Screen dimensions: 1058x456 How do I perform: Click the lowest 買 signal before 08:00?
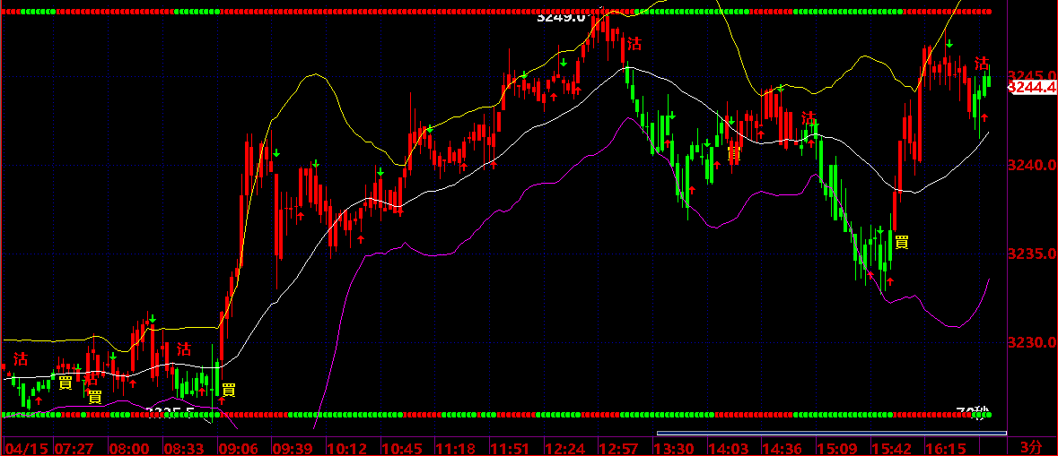(95, 397)
